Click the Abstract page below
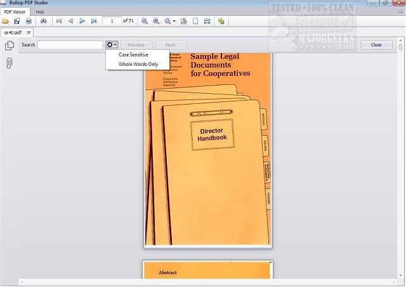This screenshot has width=406, height=287. click(207, 270)
